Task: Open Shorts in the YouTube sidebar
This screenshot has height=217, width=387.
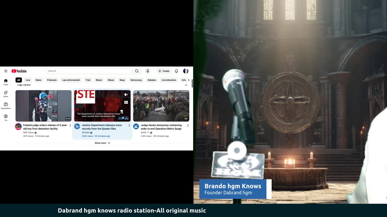Action: click(x=6, y=94)
